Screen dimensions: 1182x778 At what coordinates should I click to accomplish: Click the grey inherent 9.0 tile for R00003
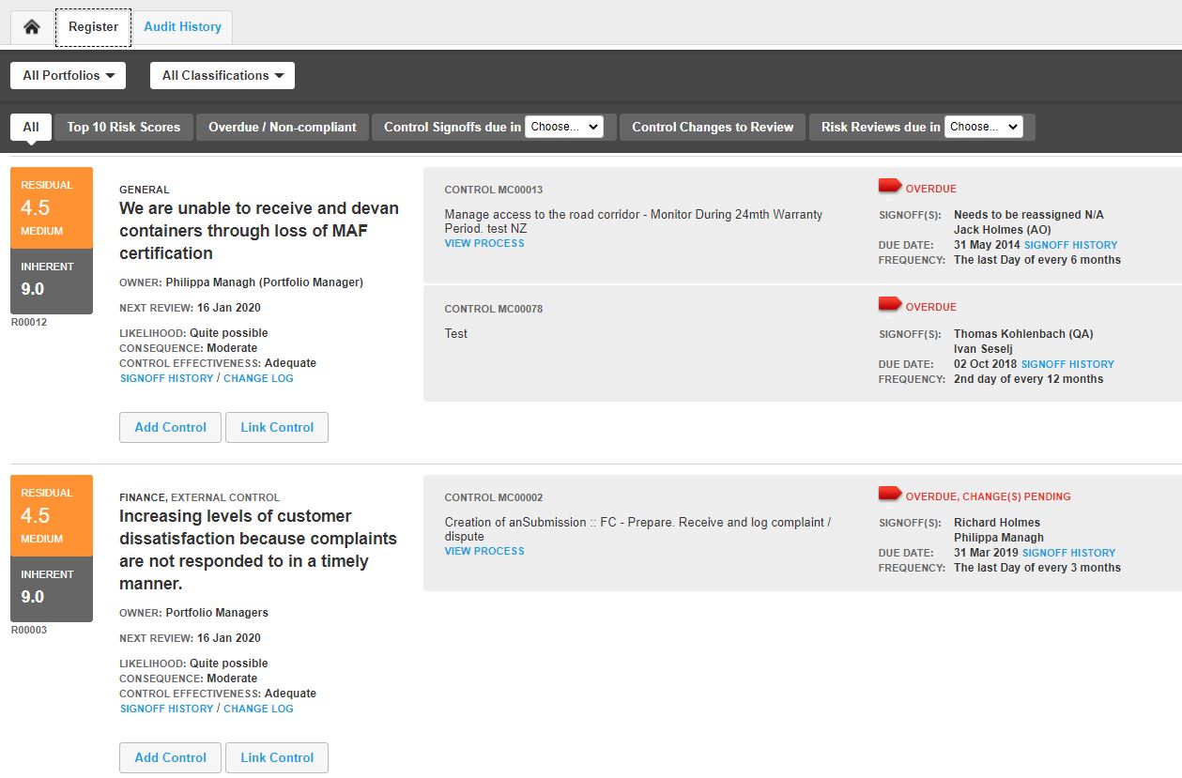[52, 588]
